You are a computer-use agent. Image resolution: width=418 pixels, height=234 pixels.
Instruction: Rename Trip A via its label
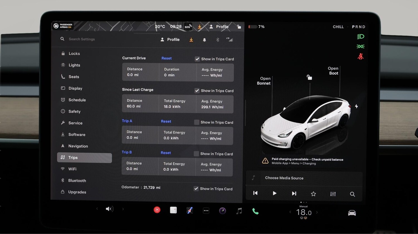[127, 121]
